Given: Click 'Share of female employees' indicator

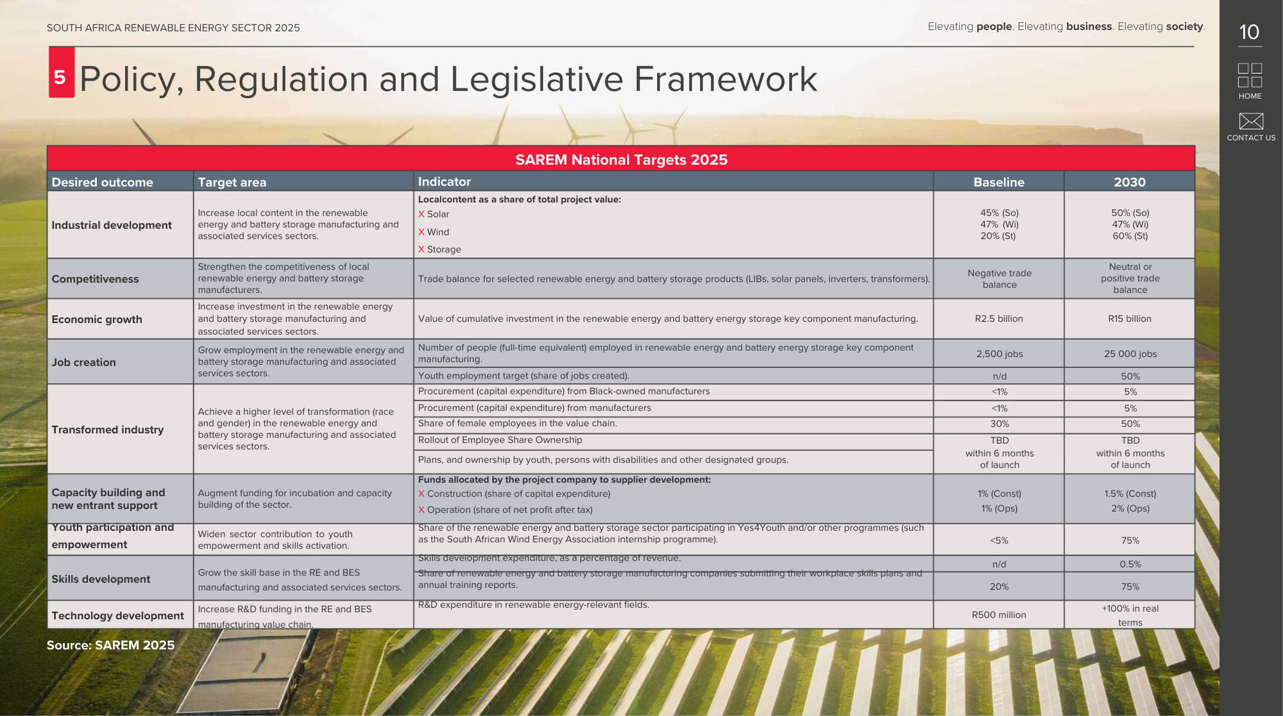Looking at the screenshot, I should point(518,423).
